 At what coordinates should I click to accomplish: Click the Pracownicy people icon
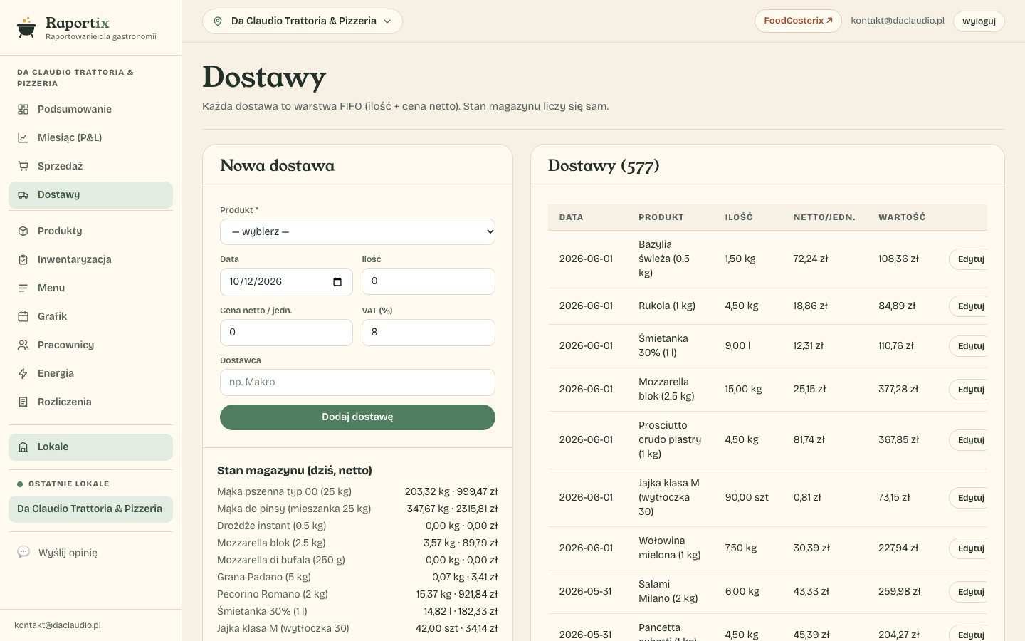23,345
